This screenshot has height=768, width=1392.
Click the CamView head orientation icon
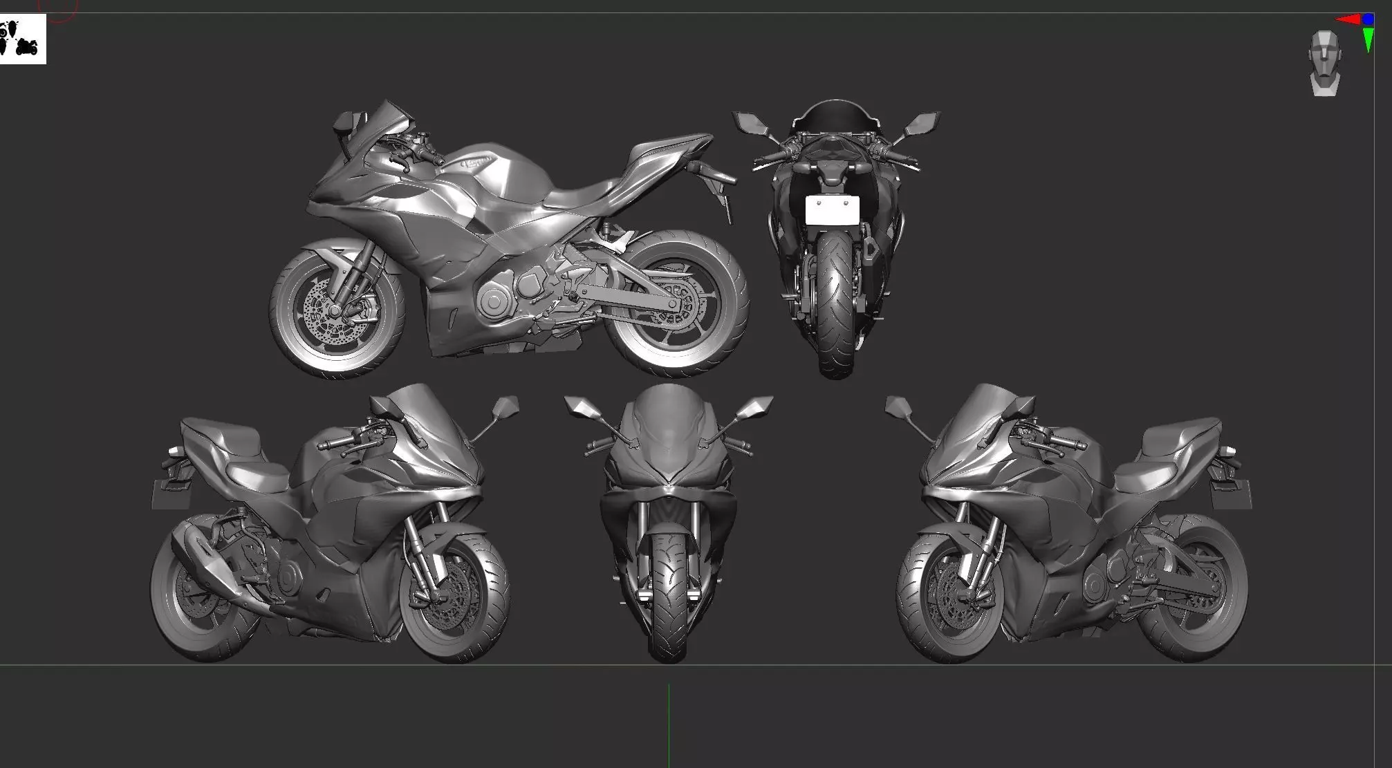tap(1324, 62)
